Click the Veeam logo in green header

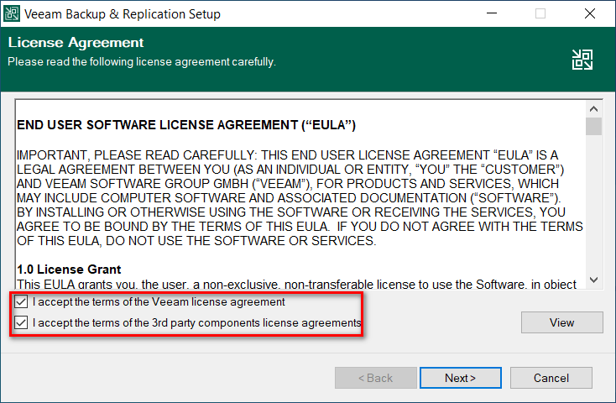[x=582, y=60]
